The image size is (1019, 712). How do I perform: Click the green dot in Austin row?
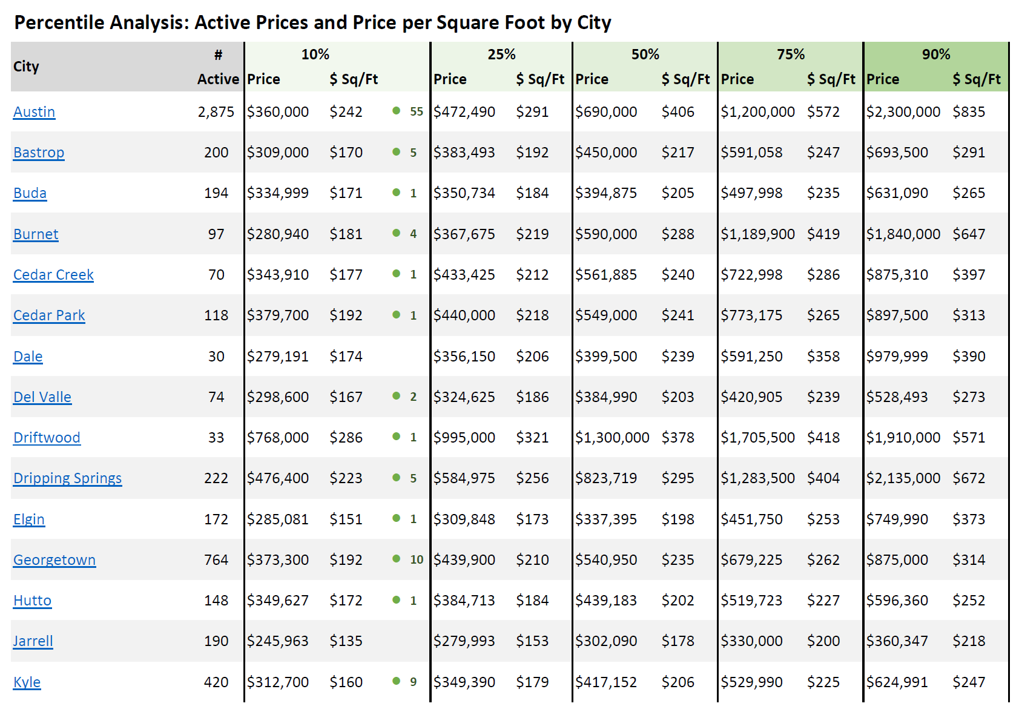397,111
